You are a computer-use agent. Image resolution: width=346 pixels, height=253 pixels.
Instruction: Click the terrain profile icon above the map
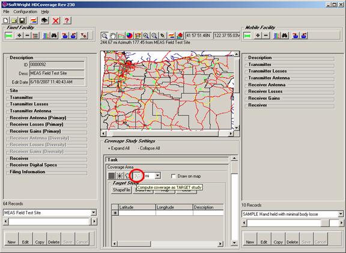pyautogui.click(x=121, y=35)
